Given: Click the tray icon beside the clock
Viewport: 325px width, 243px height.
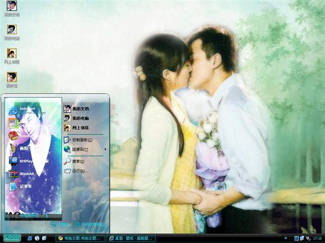Looking at the screenshot, I should (x=308, y=238).
